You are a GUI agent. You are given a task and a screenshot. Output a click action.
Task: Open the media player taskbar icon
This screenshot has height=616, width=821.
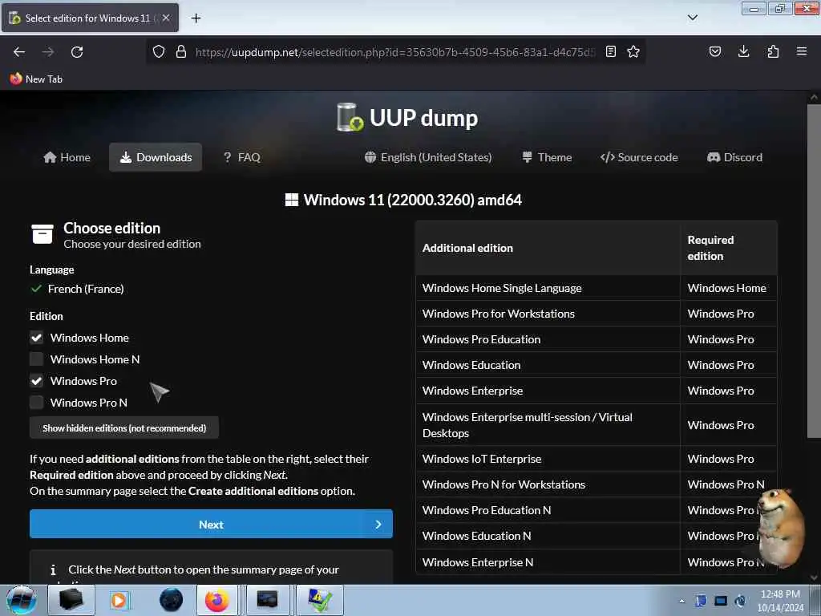click(x=119, y=600)
